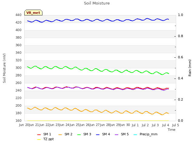Click the yellow TZ ppt legend swatch
Screen dimensions: 194x145
tap(39, 140)
